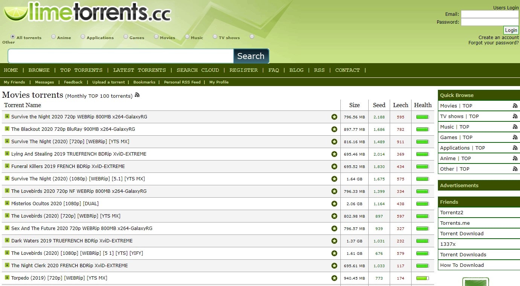
Task: Open Torrentz2 in Friends list
Action: (x=452, y=212)
